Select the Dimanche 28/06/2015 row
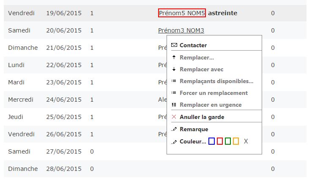This screenshot has width=312, height=181. coord(155,169)
